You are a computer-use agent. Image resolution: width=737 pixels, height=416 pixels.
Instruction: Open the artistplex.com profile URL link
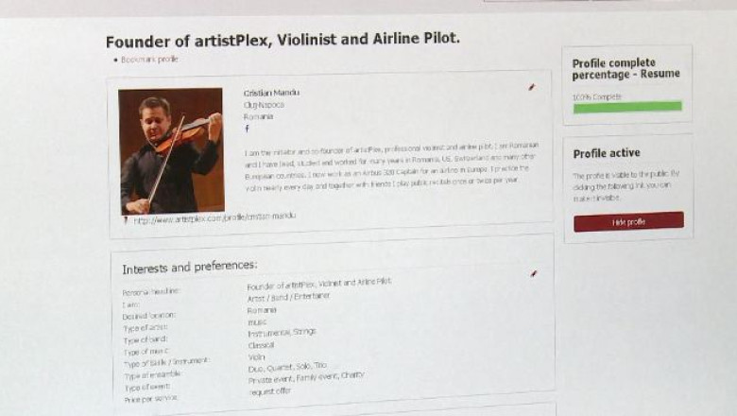point(214,217)
